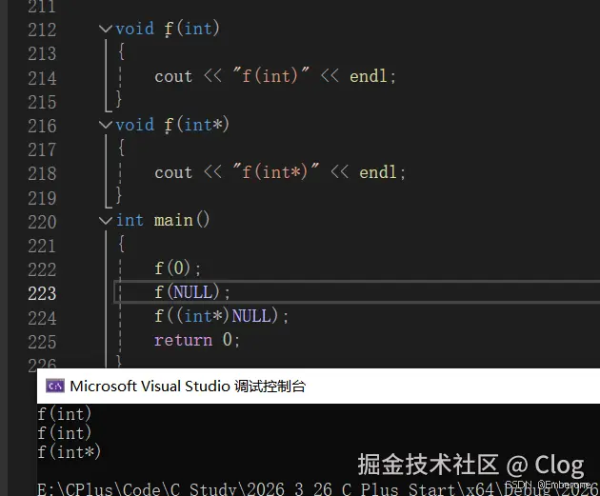The width and height of the screenshot is (600, 496).
Task: Click cout on line 214
Action: (173, 76)
